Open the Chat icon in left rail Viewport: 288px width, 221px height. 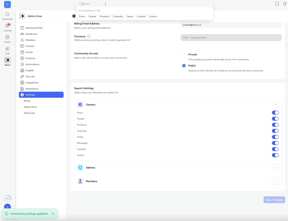(x=7, y=49)
